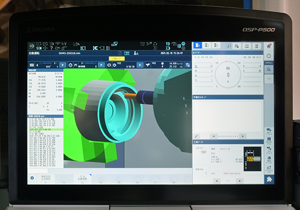Image resolution: width=300 pixels, height=210 pixels.
Task: Click the end mill tool thumbnail
Action: [252, 159]
